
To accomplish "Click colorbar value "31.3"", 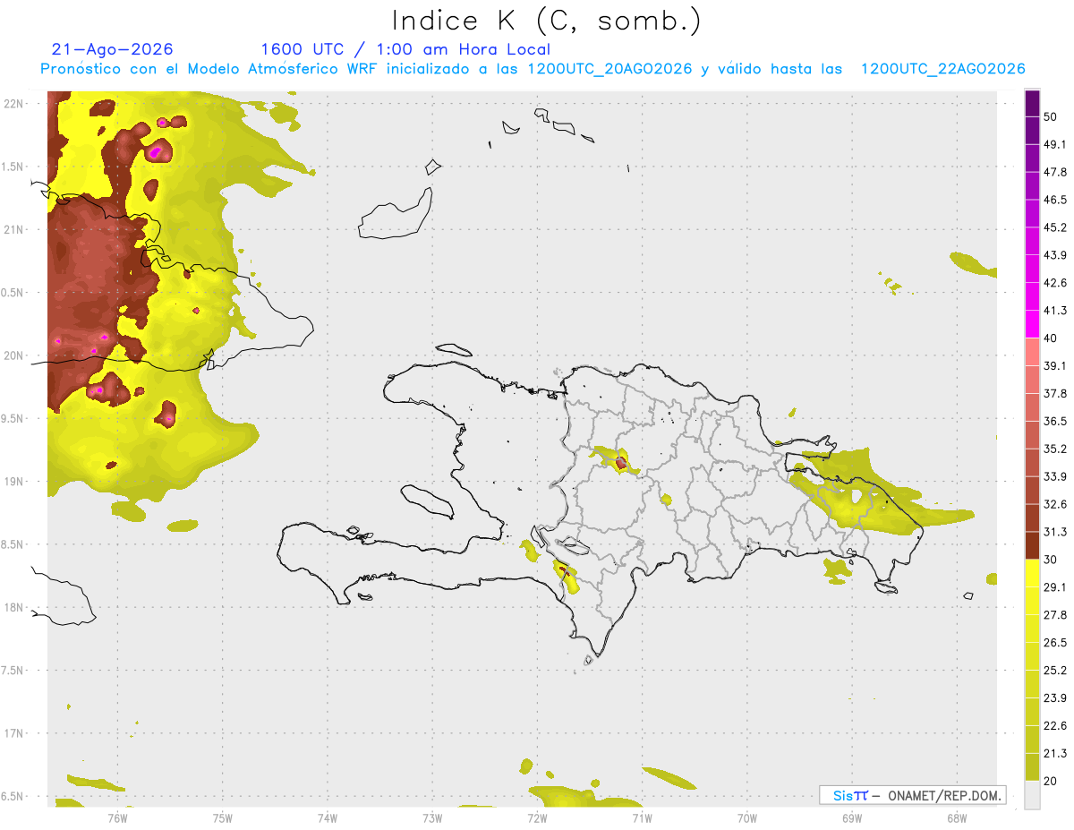I will pos(1055,532).
